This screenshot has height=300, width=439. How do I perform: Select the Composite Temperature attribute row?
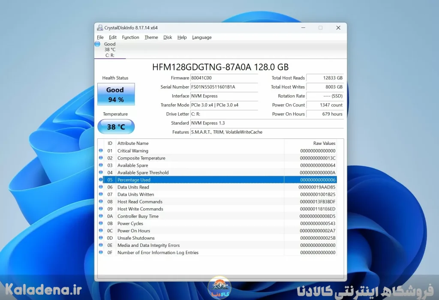point(217,158)
